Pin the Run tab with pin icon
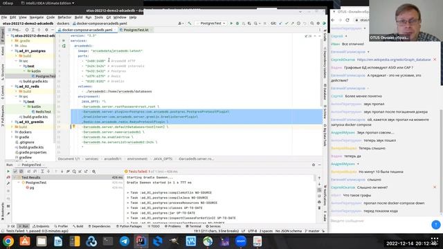Image resolution: width=443 pixels, height=249 pixels. 8,214
